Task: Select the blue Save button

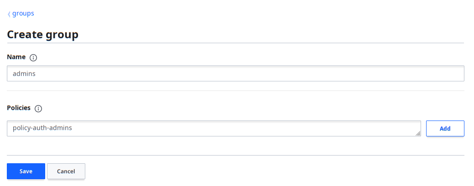Action: pos(26,171)
